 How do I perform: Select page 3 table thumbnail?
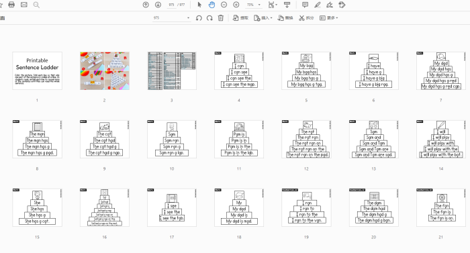click(x=172, y=70)
